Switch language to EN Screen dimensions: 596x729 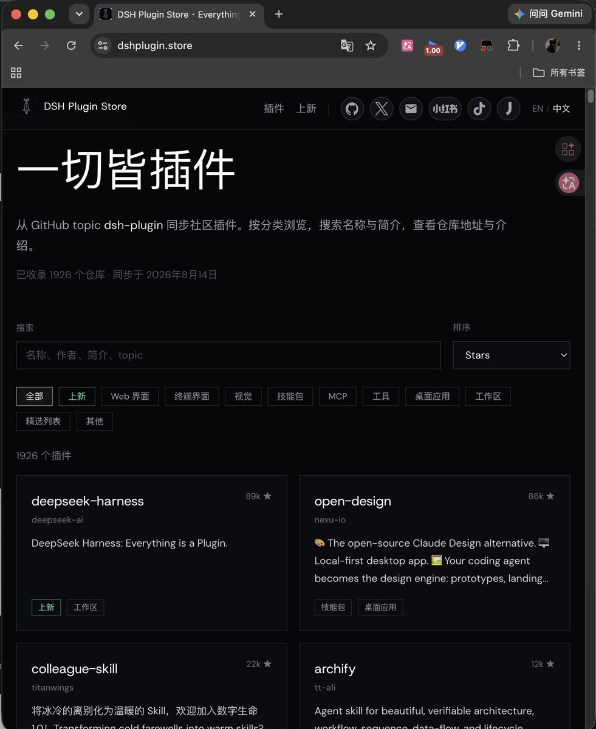538,109
